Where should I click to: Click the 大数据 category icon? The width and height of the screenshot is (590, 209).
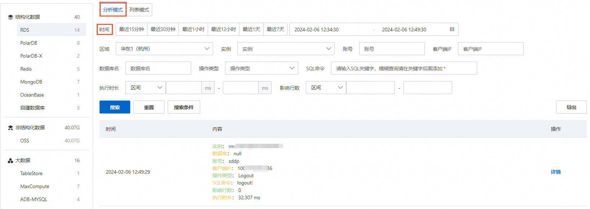pyautogui.click(x=10, y=161)
